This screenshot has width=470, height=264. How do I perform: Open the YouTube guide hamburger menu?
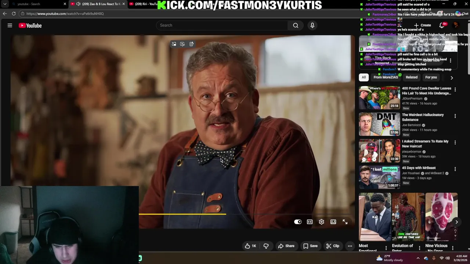(10, 25)
